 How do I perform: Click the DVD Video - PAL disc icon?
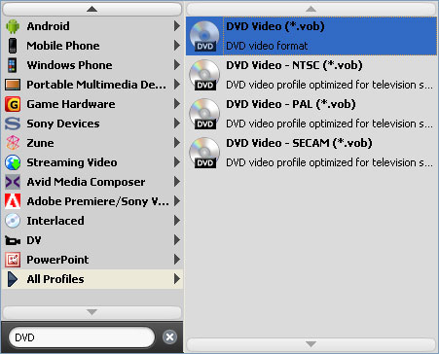coord(204,114)
